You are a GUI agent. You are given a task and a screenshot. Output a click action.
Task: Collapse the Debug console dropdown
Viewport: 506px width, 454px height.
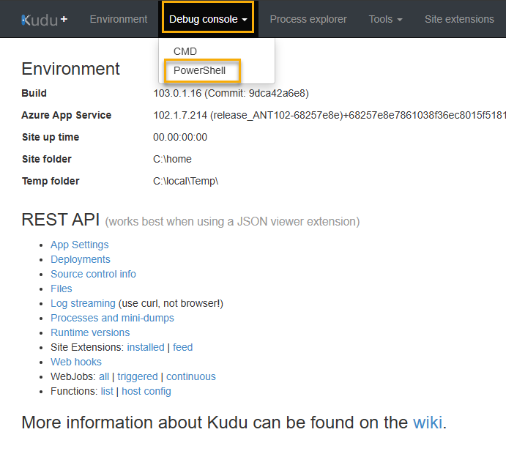point(208,19)
